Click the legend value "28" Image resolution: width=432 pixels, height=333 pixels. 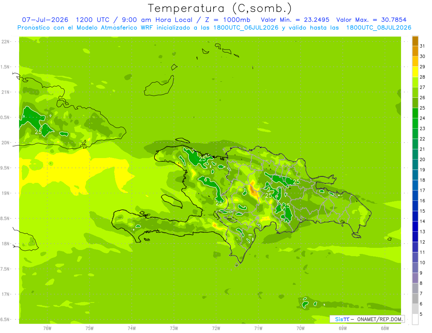[422, 77]
